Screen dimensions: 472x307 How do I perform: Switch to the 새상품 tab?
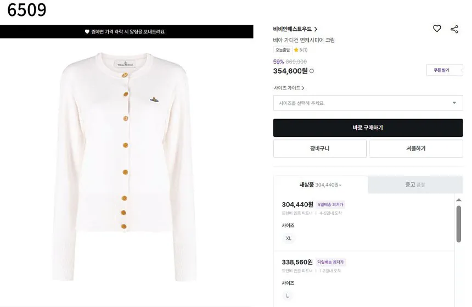pos(321,185)
